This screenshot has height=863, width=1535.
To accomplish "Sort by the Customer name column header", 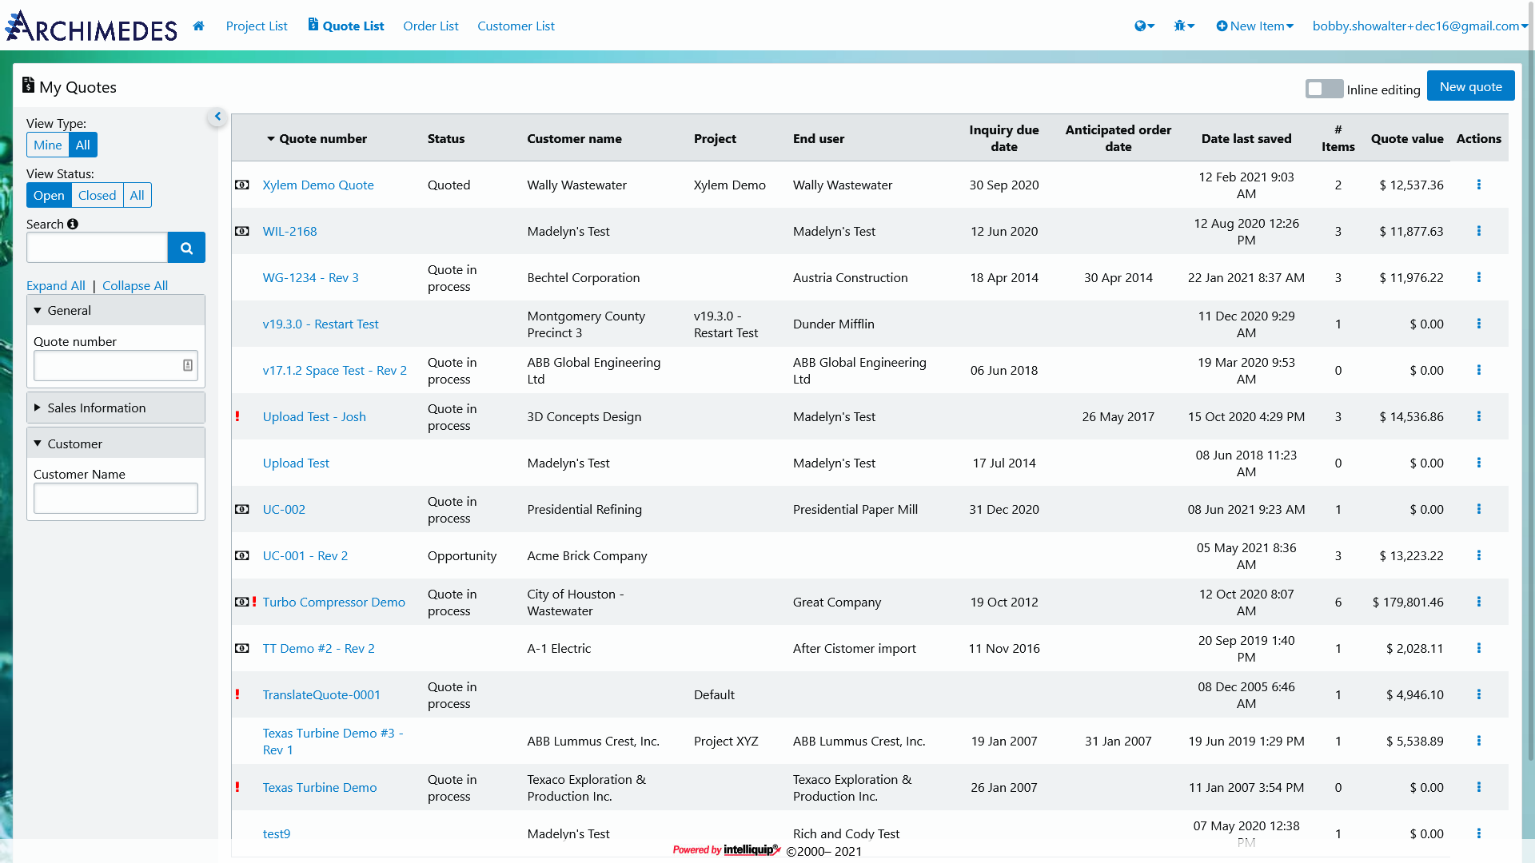I will (574, 138).
